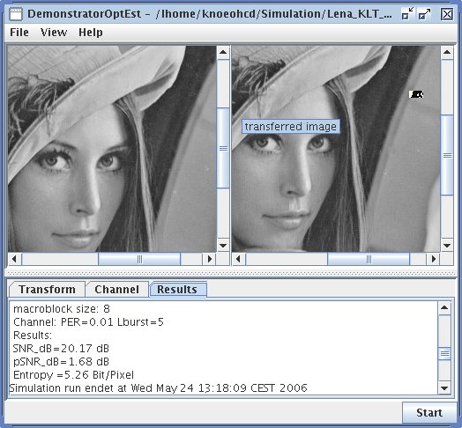Viewport: 462px width, 428px height.
Task: Click the Start button
Action: 429,413
